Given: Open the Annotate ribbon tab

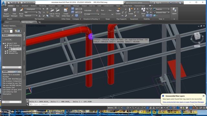Looking at the screenshot, I should [67, 6].
